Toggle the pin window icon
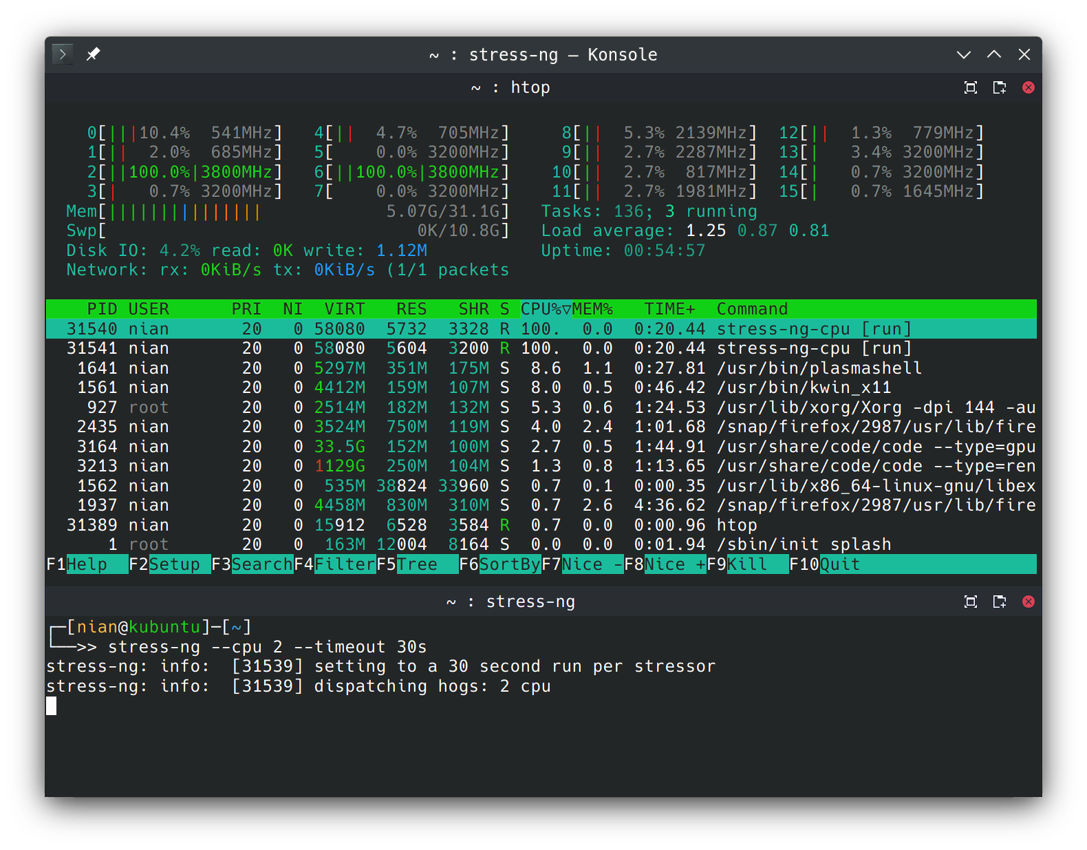This screenshot has height=850, width=1087. point(93,54)
